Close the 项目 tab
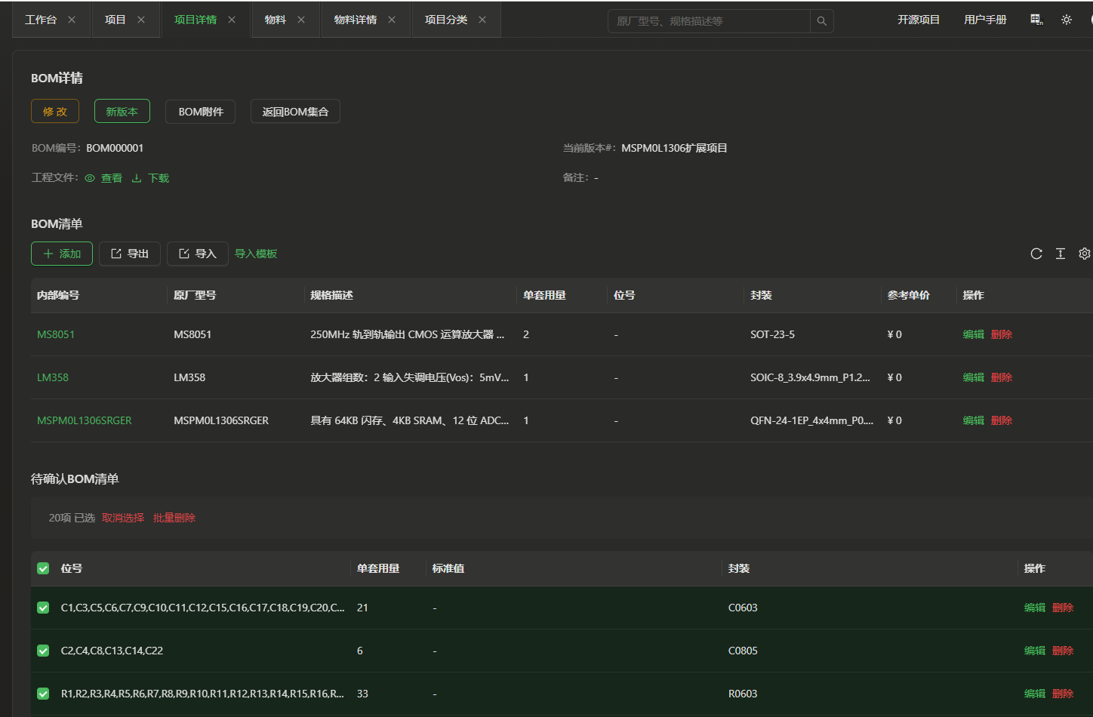Image resolution: width=1093 pixels, height=717 pixels. [x=141, y=20]
